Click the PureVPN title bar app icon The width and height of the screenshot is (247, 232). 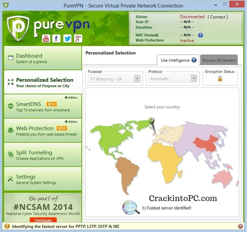[x=6, y=5]
